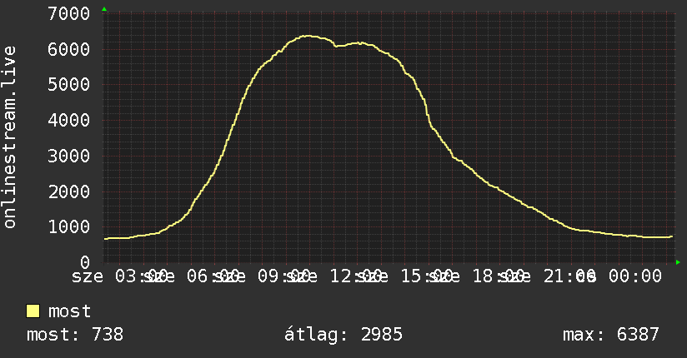Image resolution: width=687 pixels, height=358 pixels.
Task: Click the y-axis label 2000
Action: (x=69, y=191)
